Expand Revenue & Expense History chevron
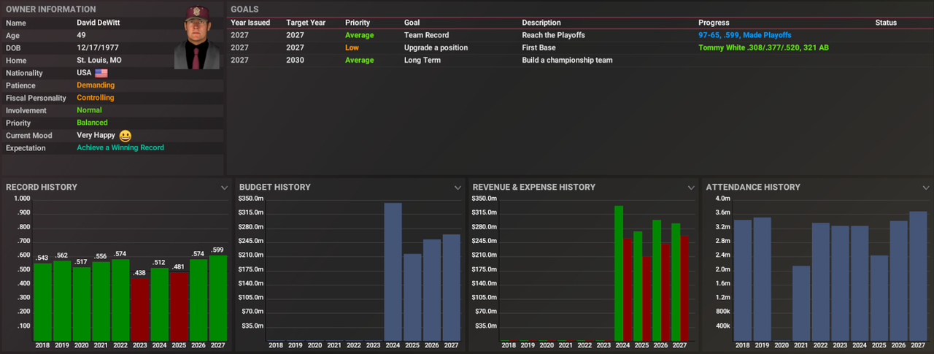This screenshot has width=934, height=354. coord(691,188)
